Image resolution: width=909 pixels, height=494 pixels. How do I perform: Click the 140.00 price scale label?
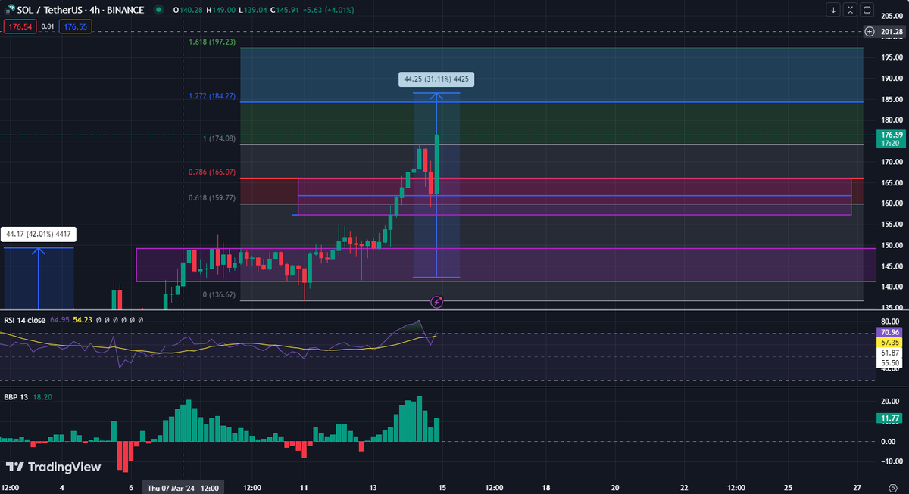click(x=892, y=287)
